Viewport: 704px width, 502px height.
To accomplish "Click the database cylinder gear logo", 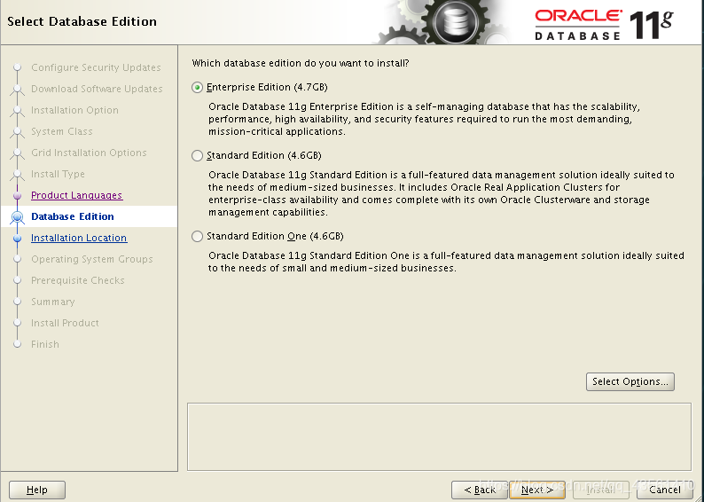I will [x=455, y=22].
